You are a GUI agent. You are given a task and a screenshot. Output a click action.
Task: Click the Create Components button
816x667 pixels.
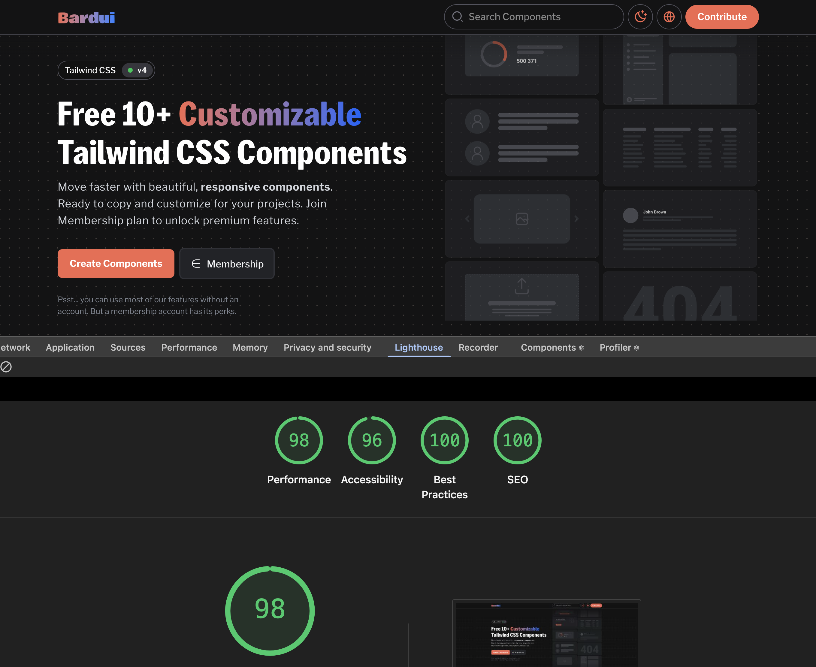[x=115, y=264]
